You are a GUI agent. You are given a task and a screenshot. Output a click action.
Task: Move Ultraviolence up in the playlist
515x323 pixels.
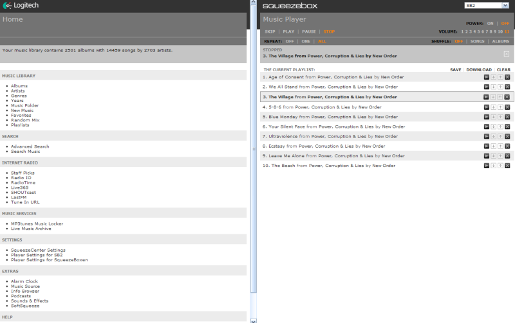point(500,136)
